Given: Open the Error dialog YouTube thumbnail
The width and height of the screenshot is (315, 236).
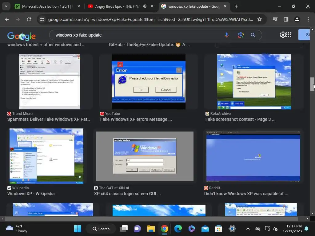Looking at the screenshot, I should pyautogui.click(x=149, y=82).
